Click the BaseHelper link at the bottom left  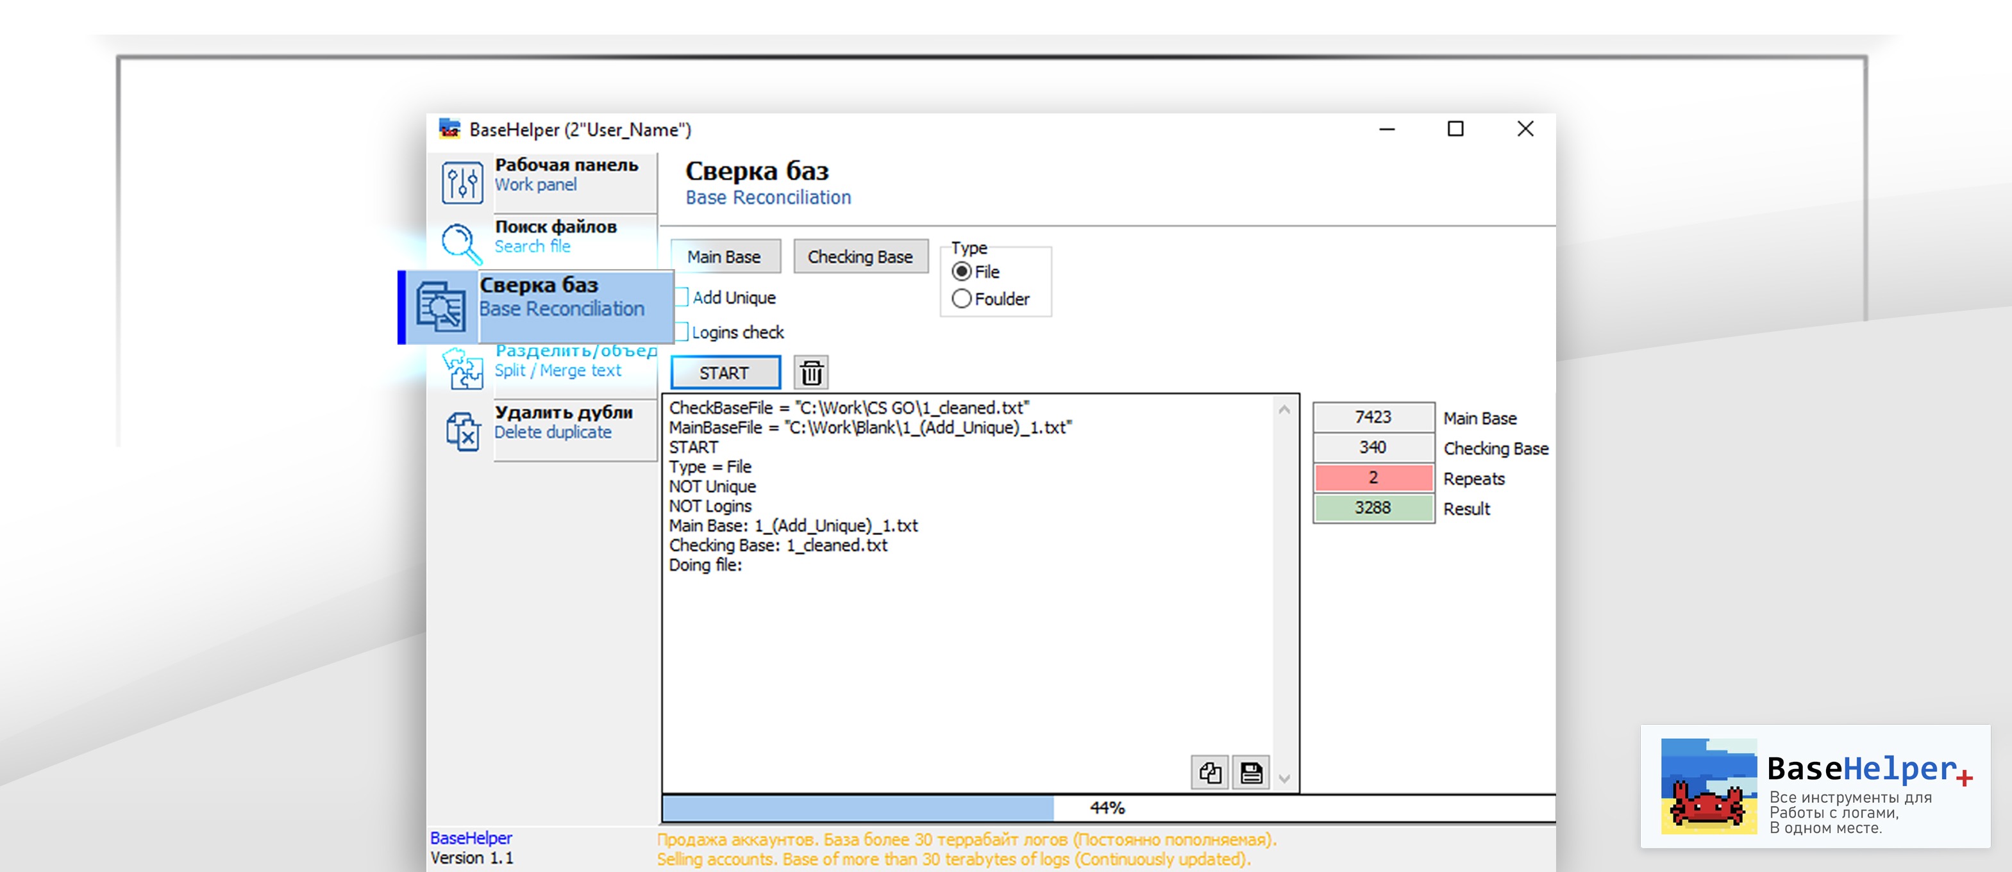coord(471,837)
